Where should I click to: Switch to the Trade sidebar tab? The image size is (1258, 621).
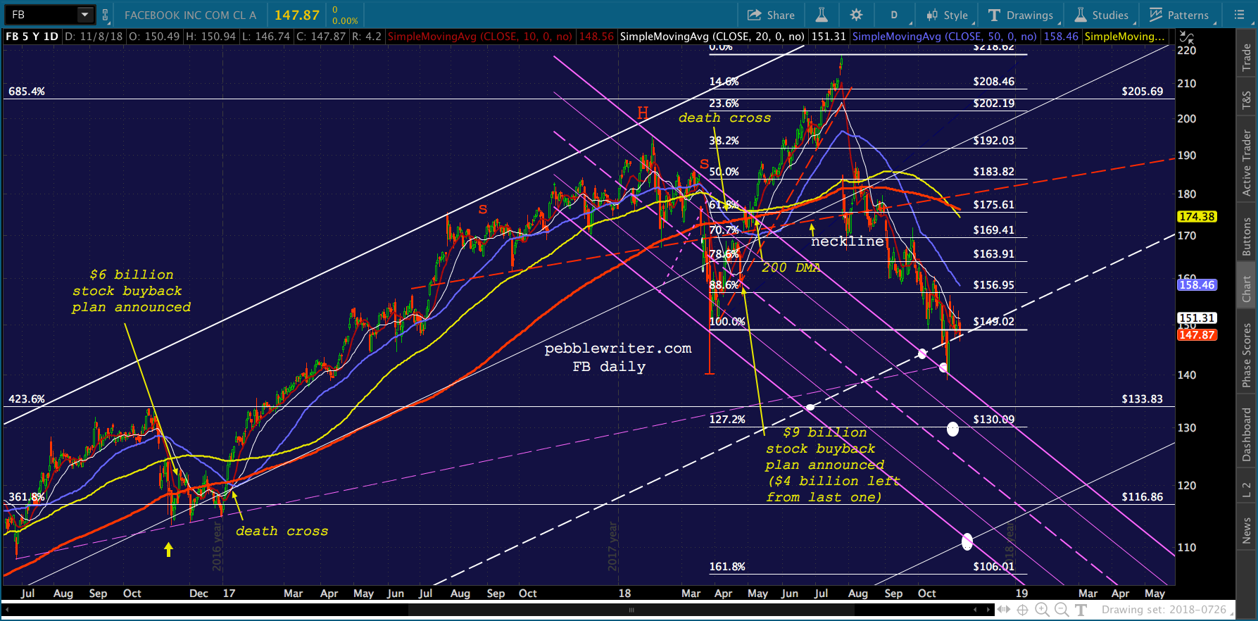pyautogui.click(x=1247, y=58)
